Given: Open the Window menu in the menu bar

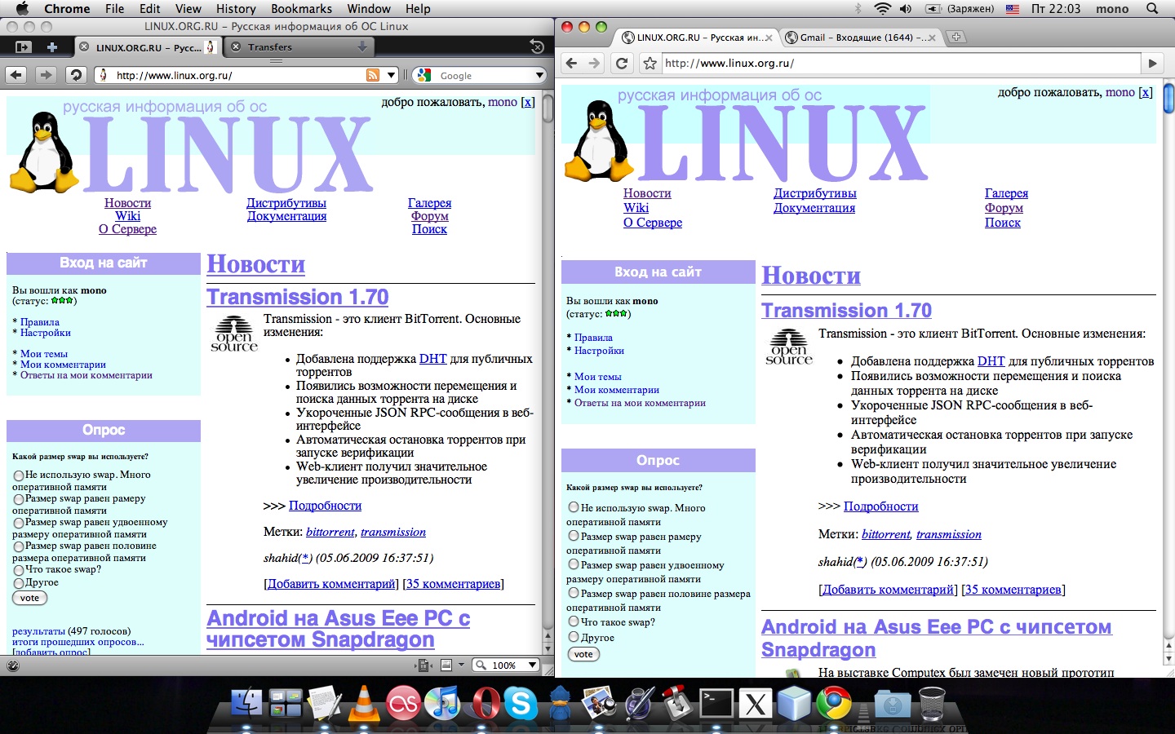Looking at the screenshot, I should [369, 9].
